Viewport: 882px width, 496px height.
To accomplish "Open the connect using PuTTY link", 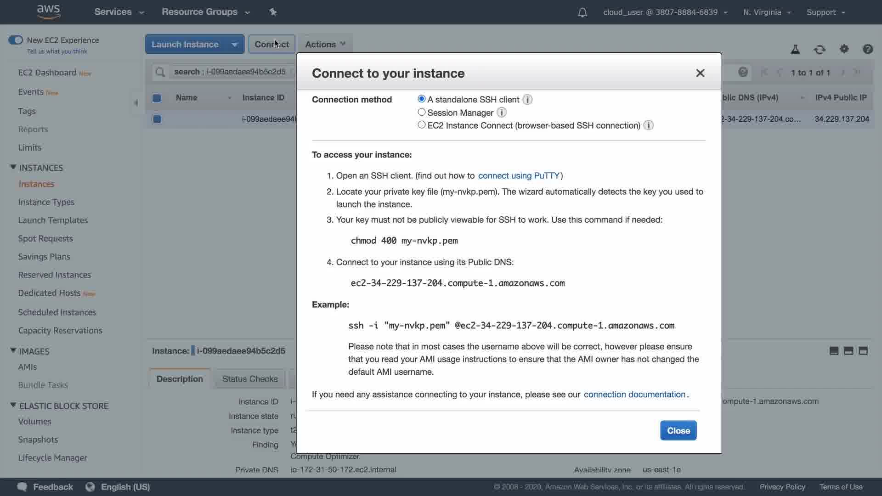I will point(519,176).
